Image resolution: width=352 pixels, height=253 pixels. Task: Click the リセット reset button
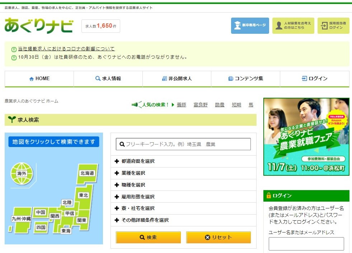219,237
